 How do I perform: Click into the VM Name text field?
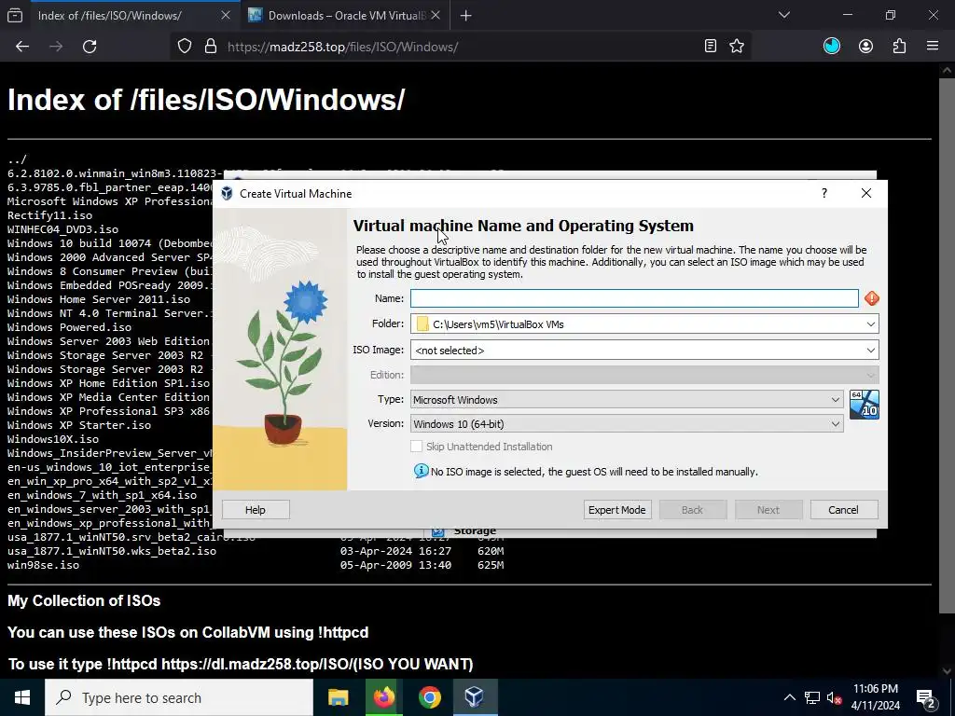pos(634,298)
